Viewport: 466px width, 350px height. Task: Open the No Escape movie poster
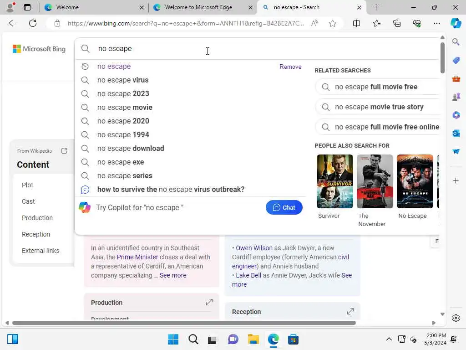tap(415, 181)
